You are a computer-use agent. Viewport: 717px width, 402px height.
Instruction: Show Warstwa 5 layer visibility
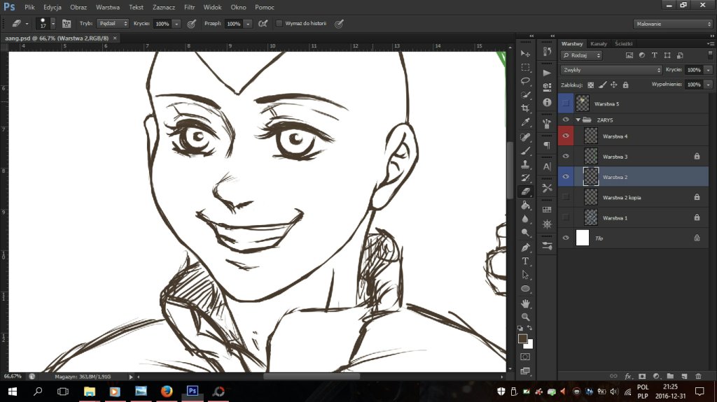[566, 103]
